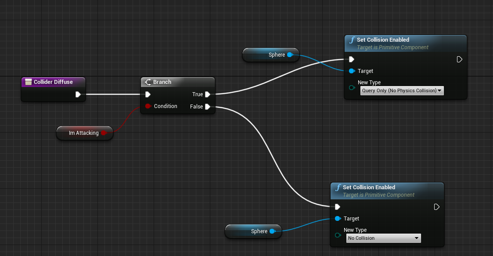Select the Branch node by its title
This screenshot has width=493, height=256.
(x=162, y=82)
